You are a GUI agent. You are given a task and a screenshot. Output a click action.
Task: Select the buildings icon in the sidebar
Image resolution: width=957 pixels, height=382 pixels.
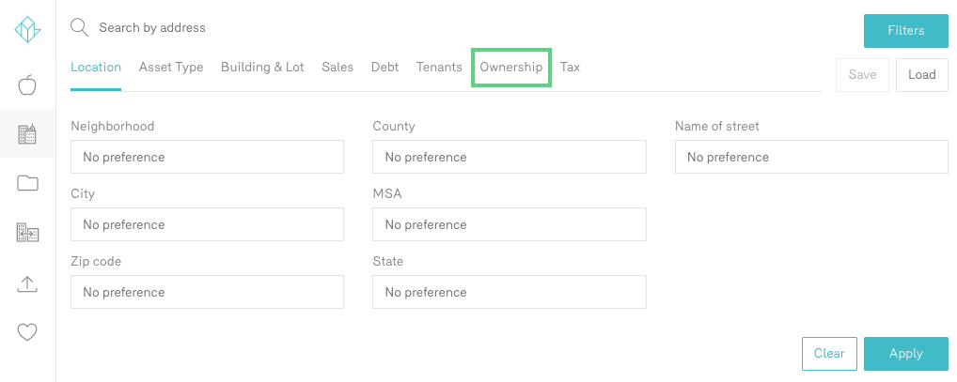27,134
